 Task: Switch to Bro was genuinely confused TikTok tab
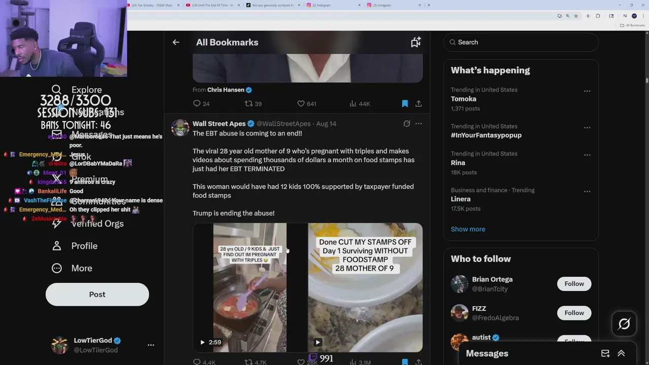coord(273,5)
